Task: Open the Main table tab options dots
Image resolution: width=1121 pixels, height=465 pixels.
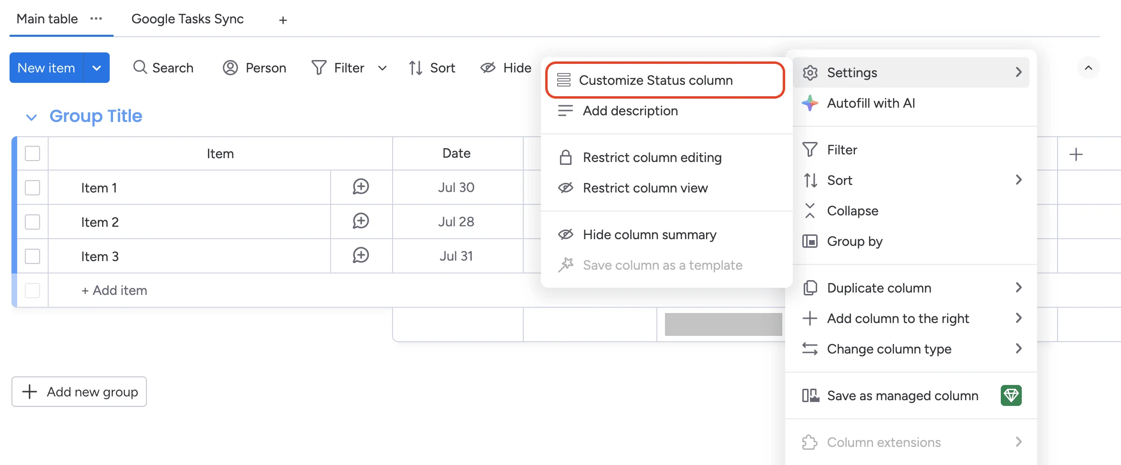Action: [96, 19]
